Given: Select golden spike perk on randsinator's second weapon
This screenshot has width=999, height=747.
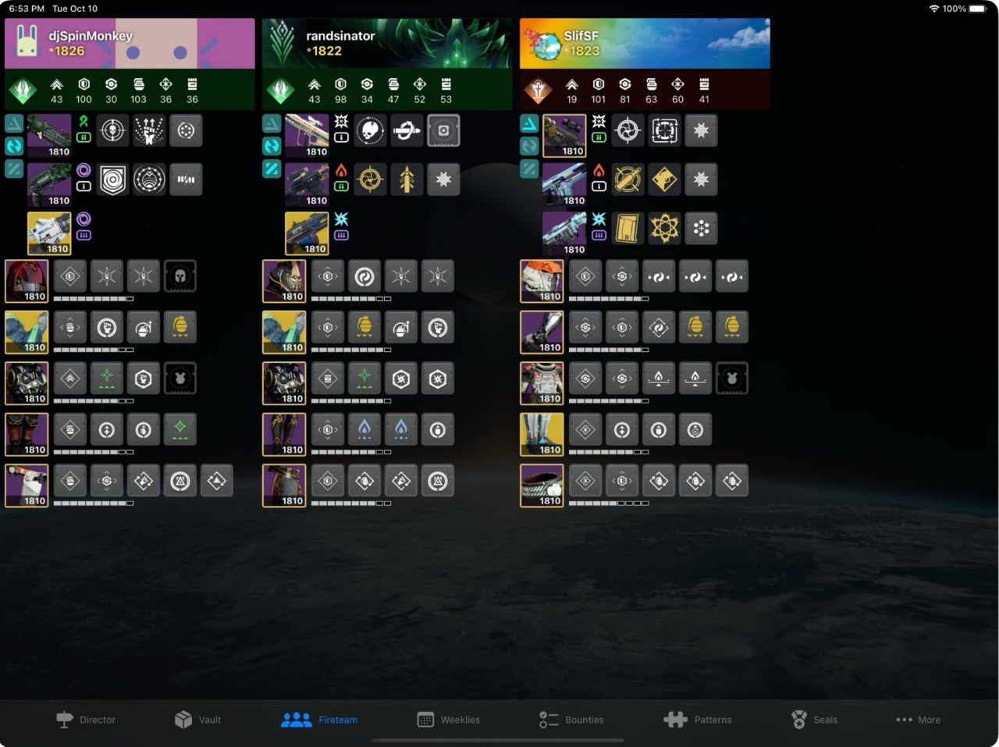Looking at the screenshot, I should 407,180.
